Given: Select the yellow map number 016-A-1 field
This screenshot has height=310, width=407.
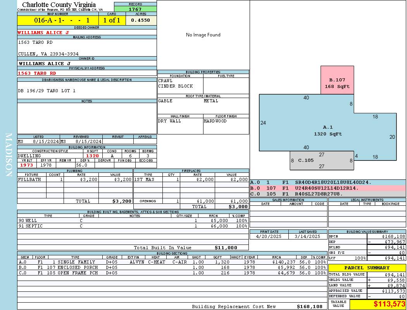Looking at the screenshot, I should pos(58,20).
